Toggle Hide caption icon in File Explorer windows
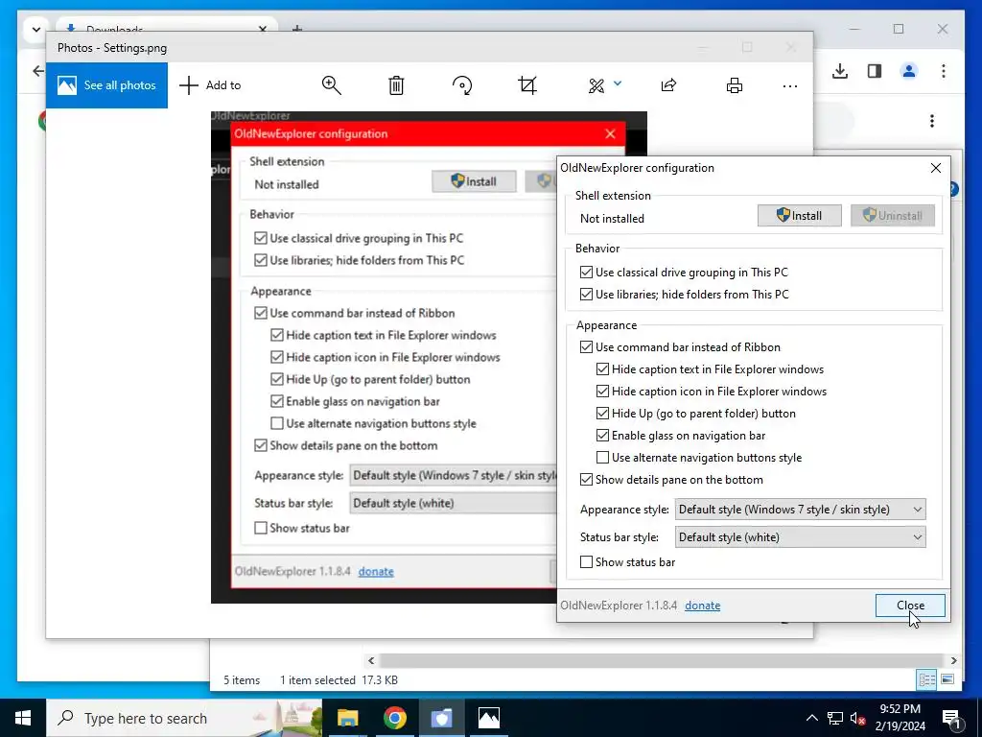982x737 pixels. (x=602, y=392)
